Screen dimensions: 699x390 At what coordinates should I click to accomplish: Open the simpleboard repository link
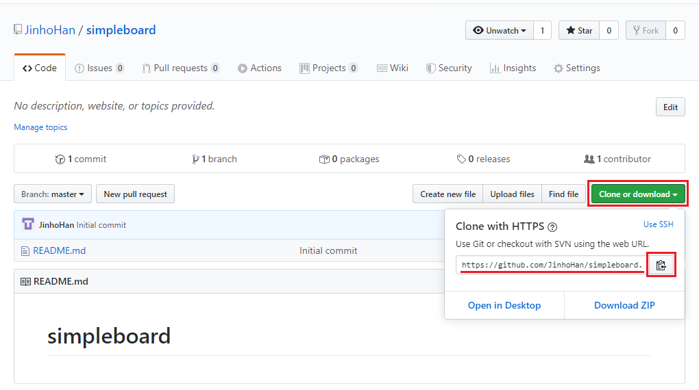coord(121,30)
